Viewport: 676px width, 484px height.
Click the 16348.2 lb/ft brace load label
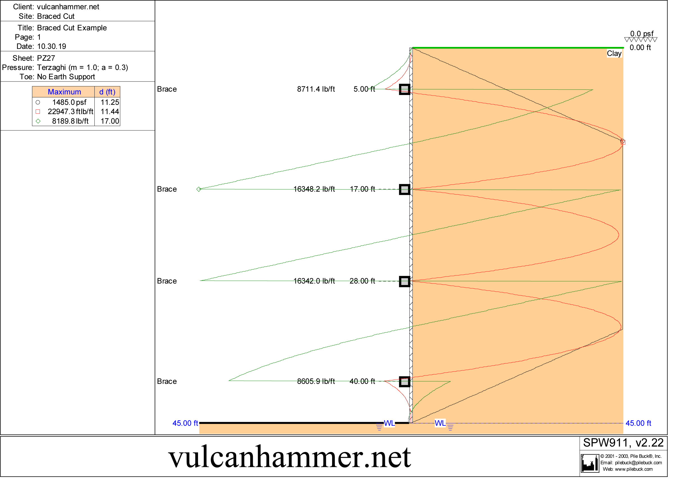tap(314, 189)
